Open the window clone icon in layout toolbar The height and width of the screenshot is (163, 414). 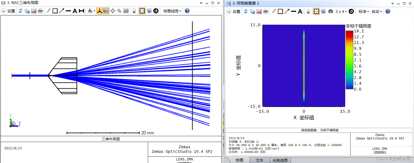click(149, 11)
